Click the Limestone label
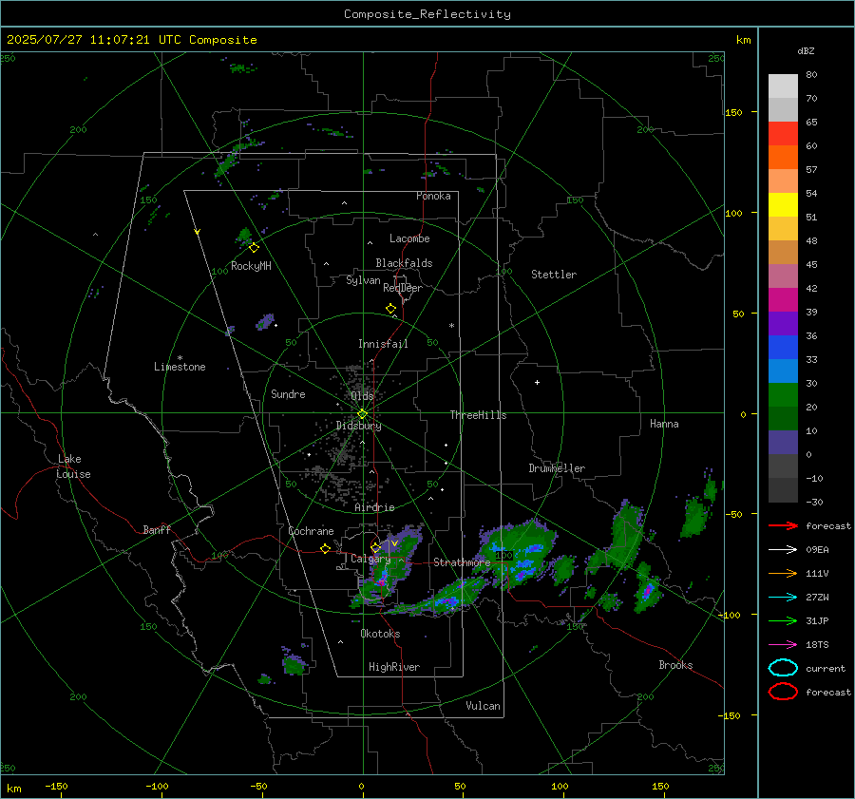The width and height of the screenshot is (855, 799). click(180, 367)
